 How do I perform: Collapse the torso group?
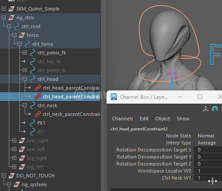pos(14,35)
